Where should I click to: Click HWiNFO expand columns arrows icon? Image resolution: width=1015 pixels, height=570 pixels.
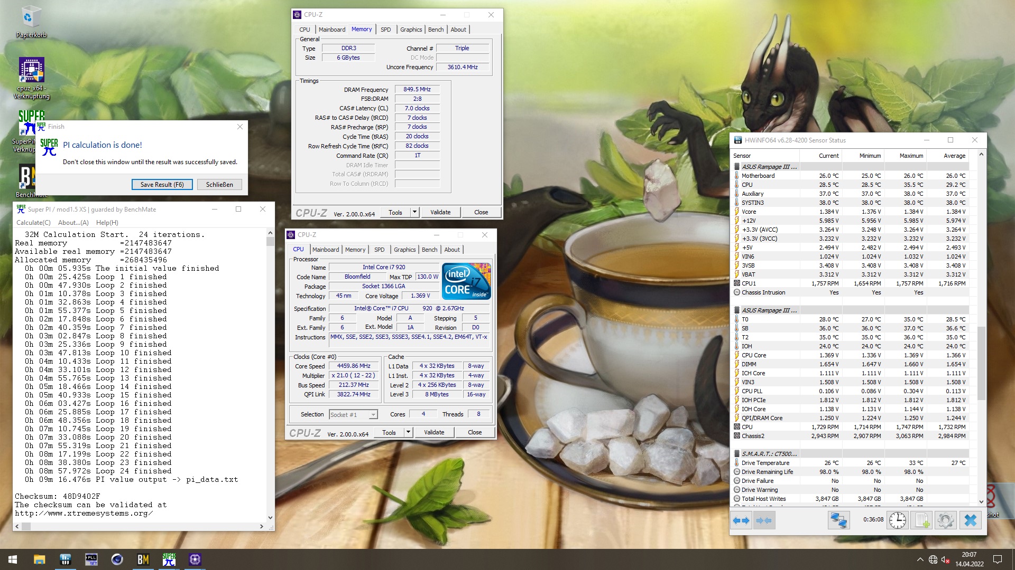(x=741, y=520)
